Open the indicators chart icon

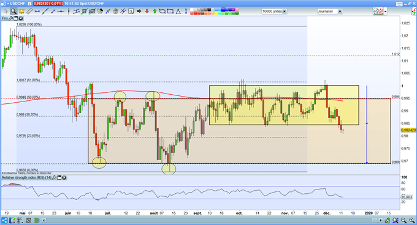[378, 11]
